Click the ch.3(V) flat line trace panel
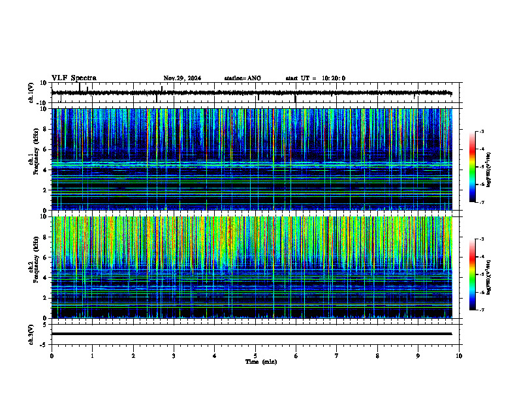The height and width of the screenshot is (399, 517). coord(257,334)
